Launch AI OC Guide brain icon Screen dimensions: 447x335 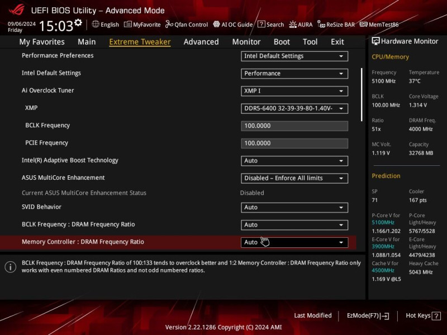click(x=216, y=24)
